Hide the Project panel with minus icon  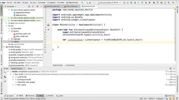pyautogui.click(x=41, y=6)
